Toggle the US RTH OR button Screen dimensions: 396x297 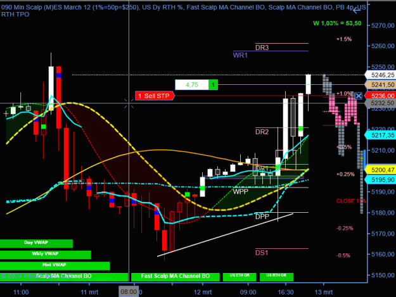pos(276,277)
